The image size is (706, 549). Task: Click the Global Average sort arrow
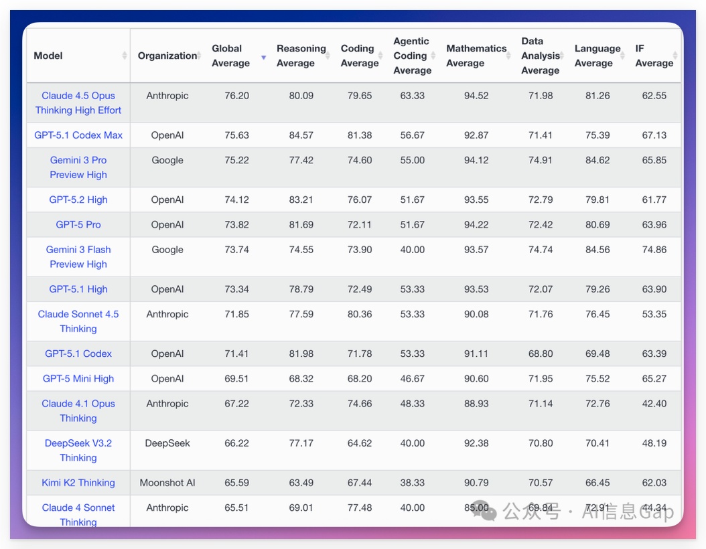(x=264, y=57)
